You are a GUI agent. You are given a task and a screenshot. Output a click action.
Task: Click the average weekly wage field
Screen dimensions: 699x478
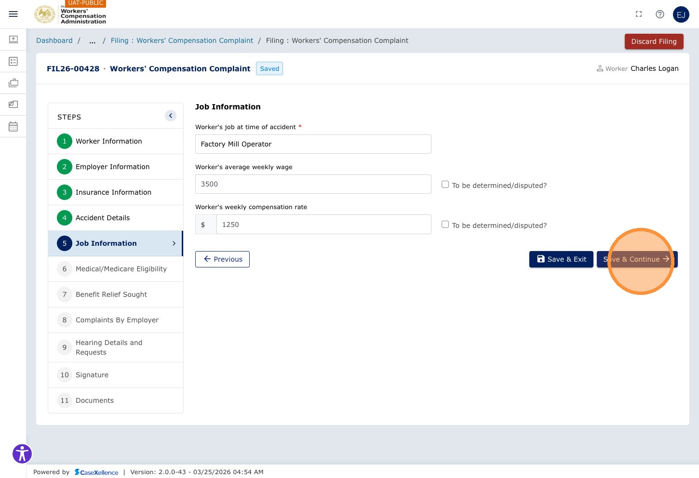[313, 184]
